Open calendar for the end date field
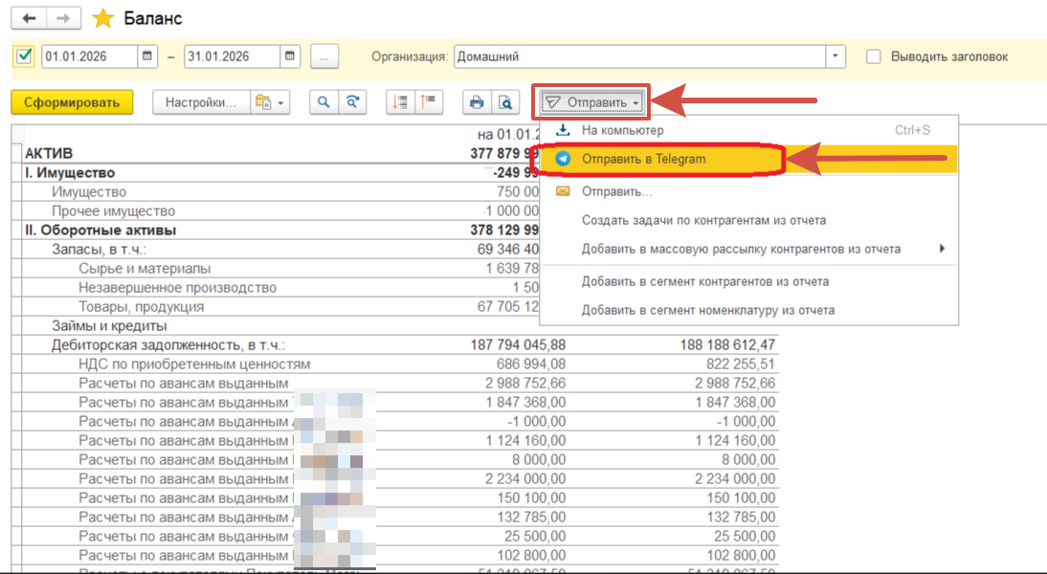 tap(290, 56)
